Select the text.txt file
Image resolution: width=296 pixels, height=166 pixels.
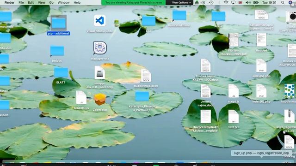[234, 117]
